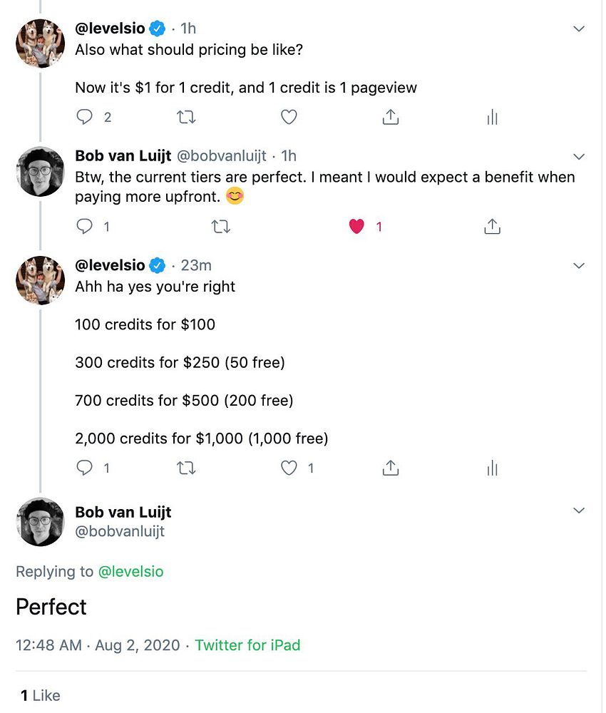Open the '1 Like' list
The image size is (606, 713).
pyautogui.click(x=40, y=695)
